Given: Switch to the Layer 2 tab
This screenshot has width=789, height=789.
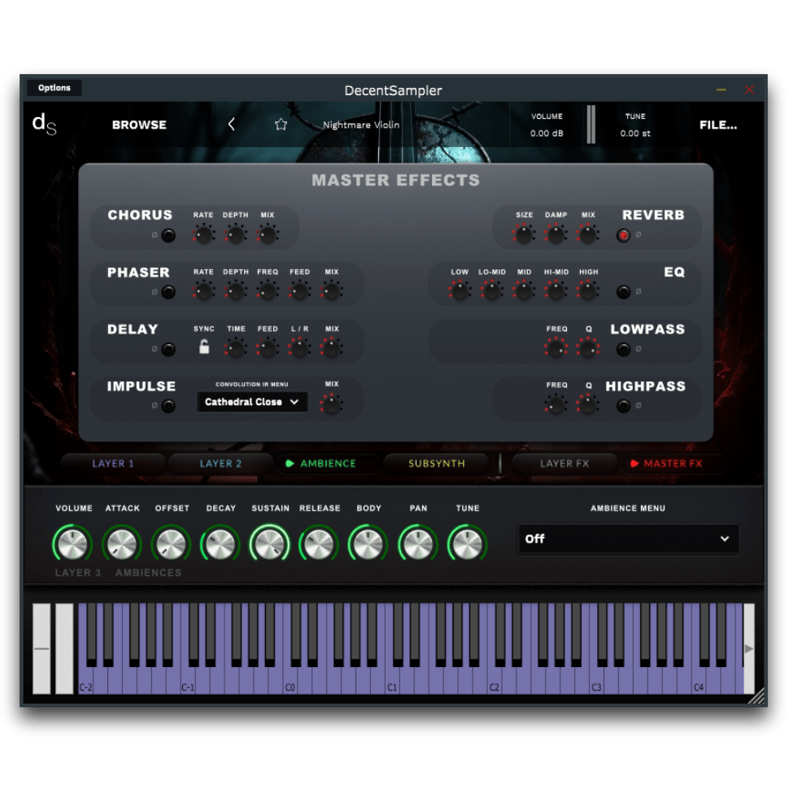Looking at the screenshot, I should (221, 464).
